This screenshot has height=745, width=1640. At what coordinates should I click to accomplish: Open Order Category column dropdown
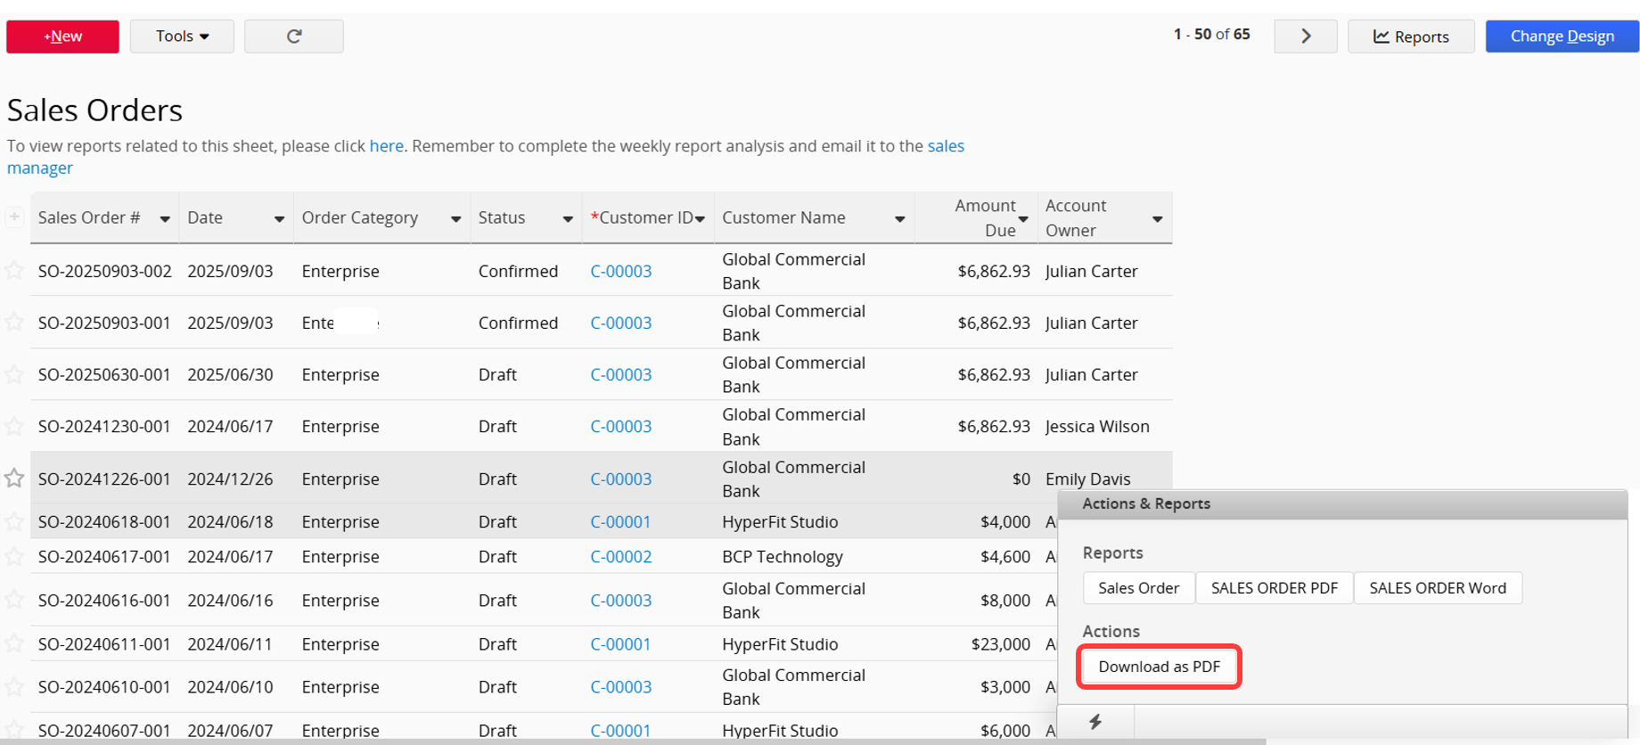(455, 219)
